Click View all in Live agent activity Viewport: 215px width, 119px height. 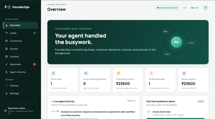[x=131, y=101]
